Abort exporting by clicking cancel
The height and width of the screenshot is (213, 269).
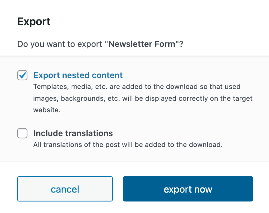[x=65, y=189]
